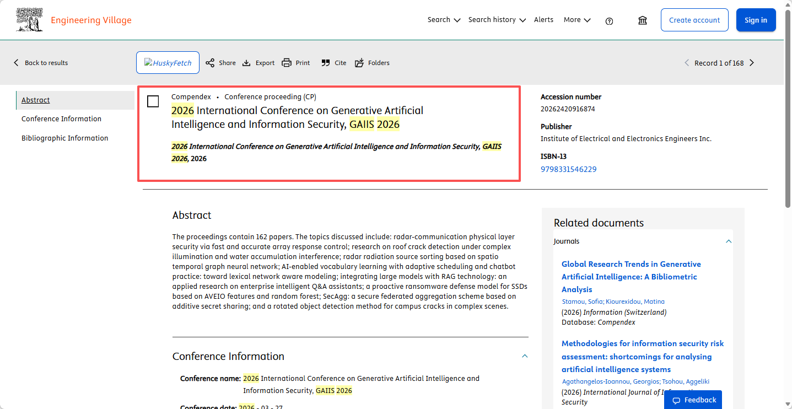Screen dimensions: 792x409
Task: Collapse the Journals related documents list
Action: 729,241
